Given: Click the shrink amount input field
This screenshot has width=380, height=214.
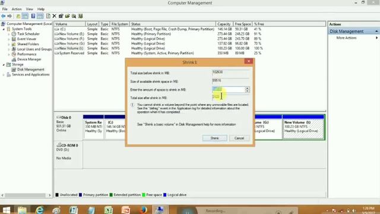Looking at the screenshot, I should pos(229,90).
